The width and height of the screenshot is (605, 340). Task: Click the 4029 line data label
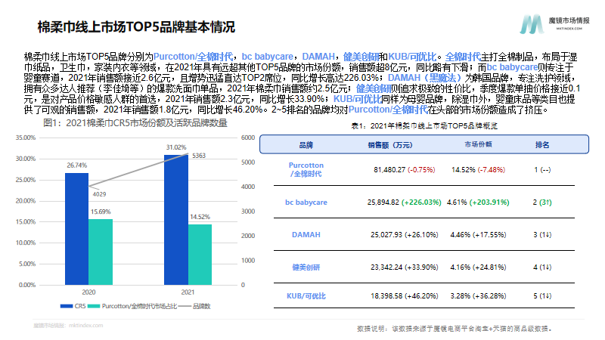pyautogui.click(x=99, y=194)
